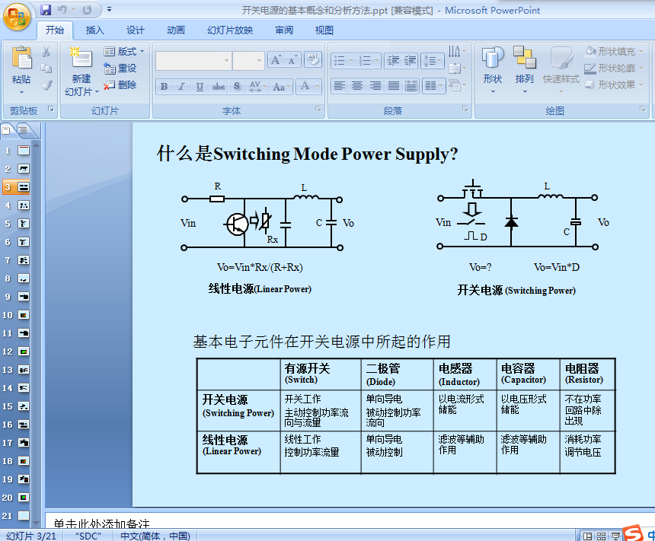Click the bullet list button
Image resolution: width=655 pixels, height=541 pixels.
tap(343, 61)
